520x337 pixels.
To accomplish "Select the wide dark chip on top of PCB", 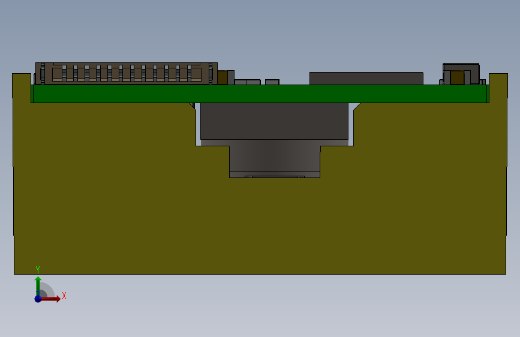I will click(366, 79).
